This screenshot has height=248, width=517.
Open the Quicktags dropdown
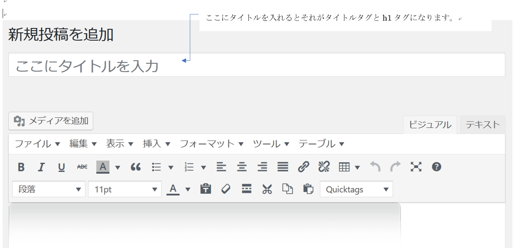[356, 189]
